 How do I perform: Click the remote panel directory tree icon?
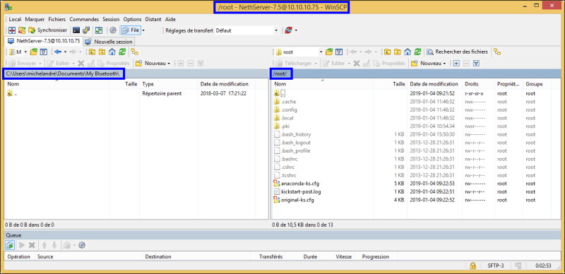click(x=497, y=52)
